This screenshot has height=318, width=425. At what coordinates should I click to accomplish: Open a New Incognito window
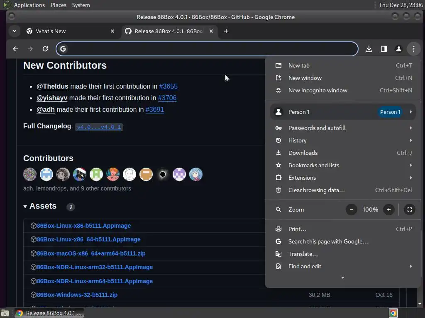point(343,90)
